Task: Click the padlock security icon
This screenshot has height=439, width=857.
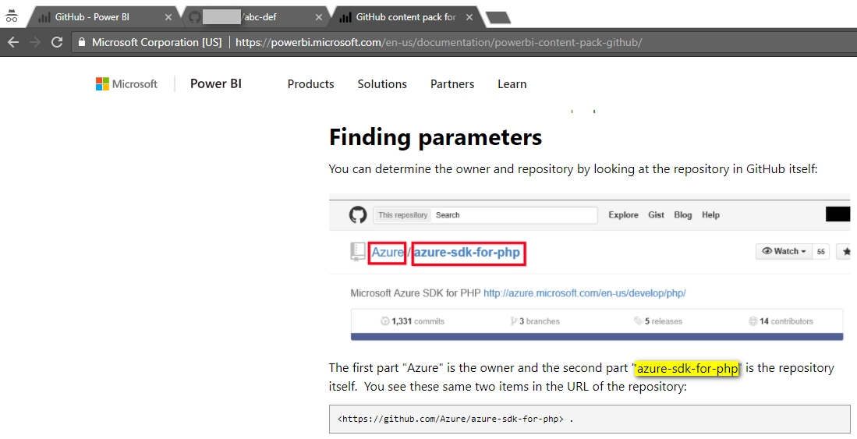Action: (82, 42)
